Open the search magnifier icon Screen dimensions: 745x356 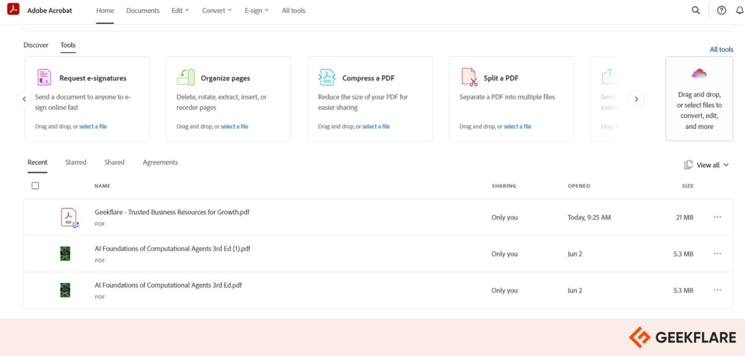coord(696,10)
